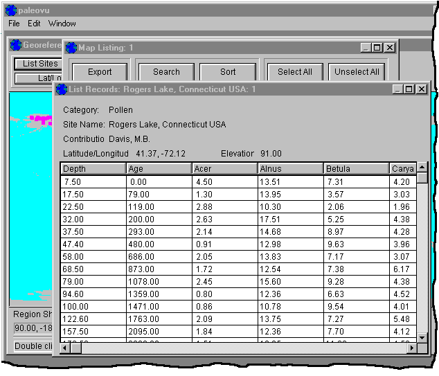The image size is (439, 376).
Task: Open the Window menu
Action: pos(62,24)
